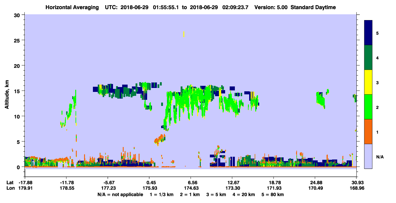Click the dark blue color bar segment 5
Viewport: 396px width, 203px height.
pos(368,33)
